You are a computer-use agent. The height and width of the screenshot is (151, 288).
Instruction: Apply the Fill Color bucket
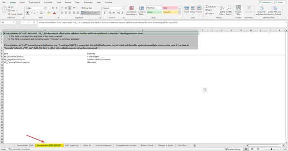[49, 13]
